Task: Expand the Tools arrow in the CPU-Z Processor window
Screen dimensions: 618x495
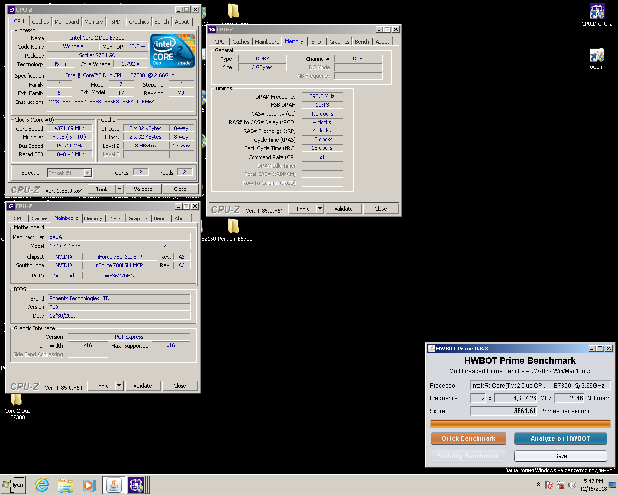Action: tap(120, 189)
